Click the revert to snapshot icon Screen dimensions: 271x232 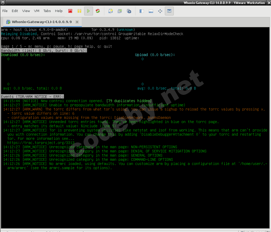120,11
